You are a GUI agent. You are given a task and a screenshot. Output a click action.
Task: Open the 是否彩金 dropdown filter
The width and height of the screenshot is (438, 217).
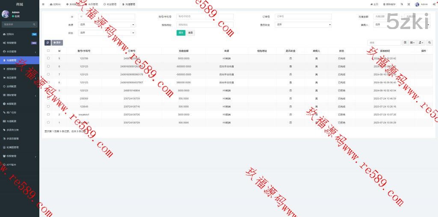pyautogui.click(x=303, y=24)
